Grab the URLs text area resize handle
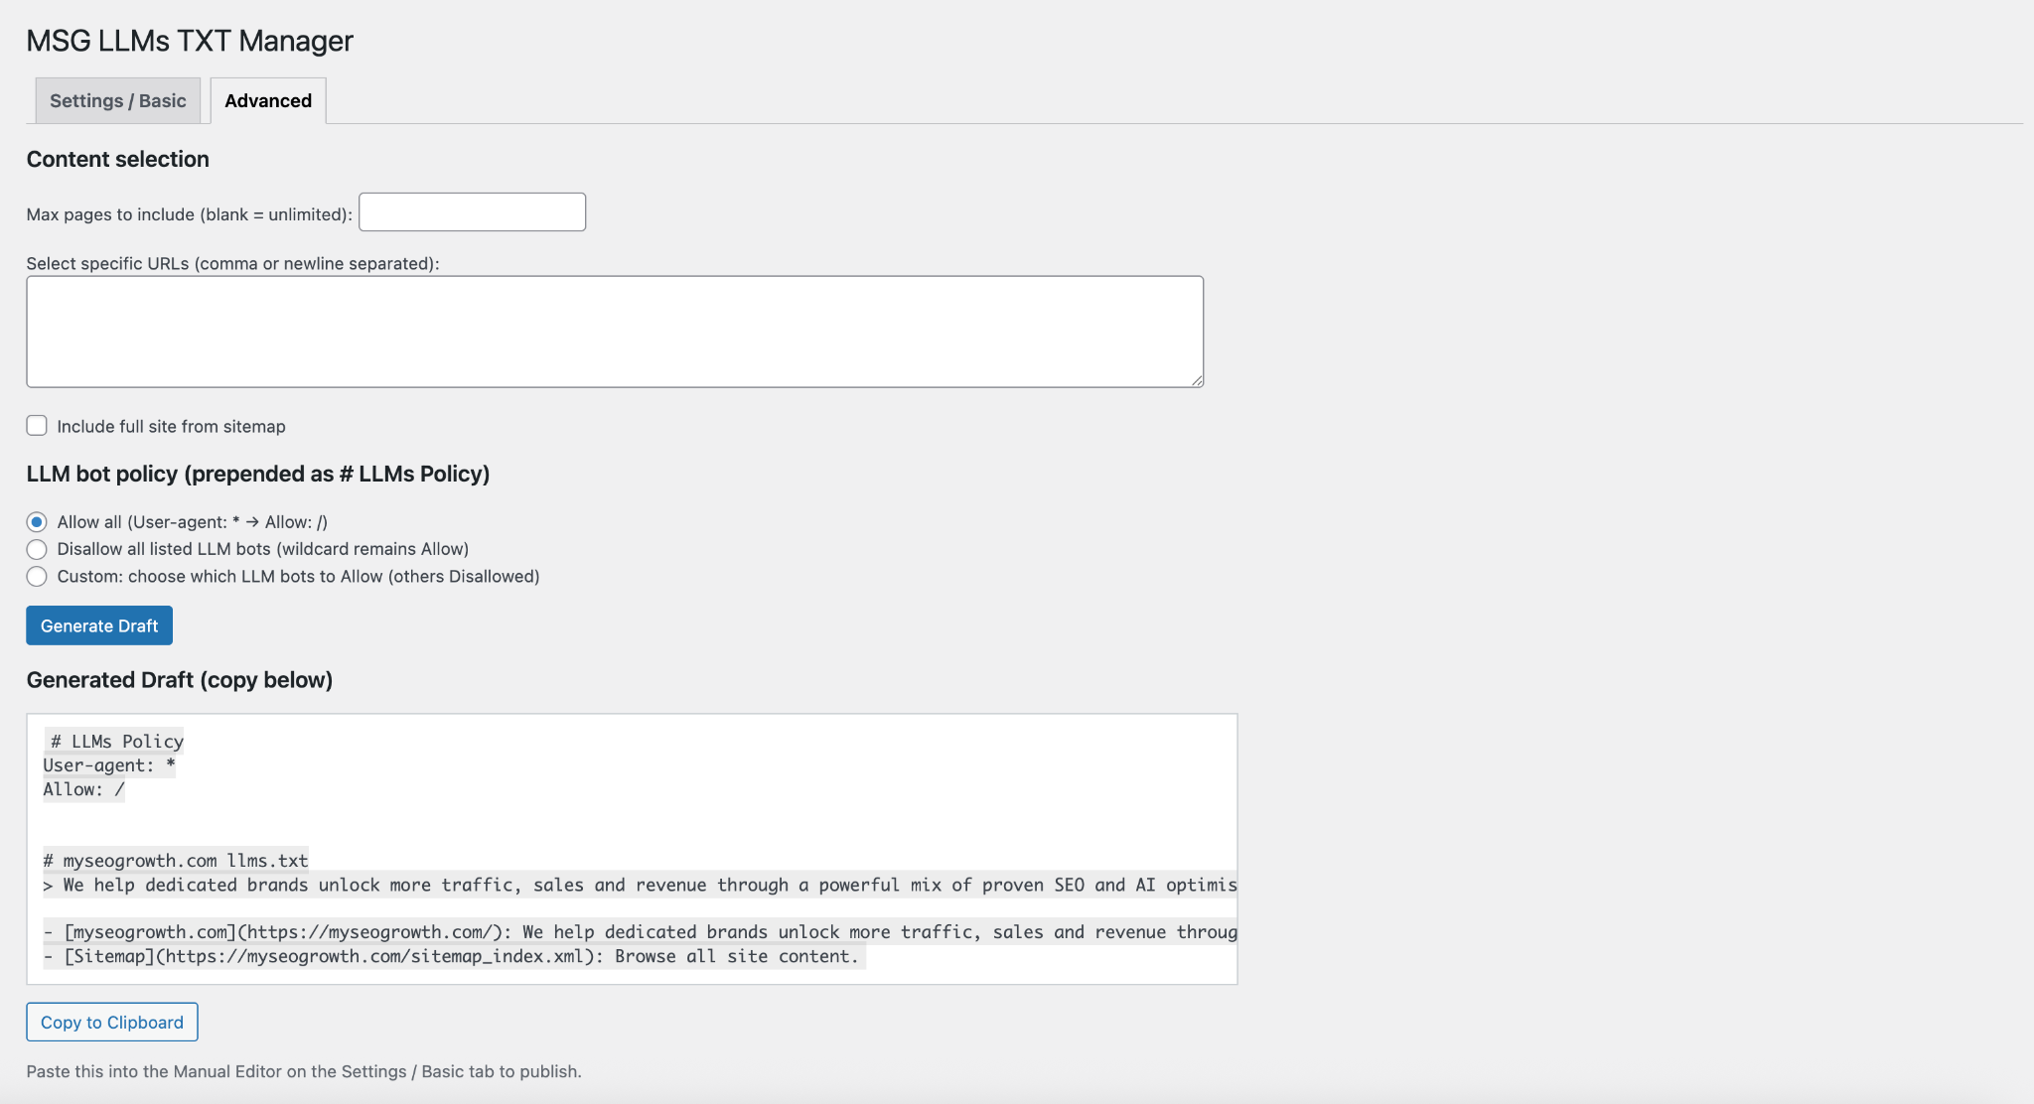This screenshot has width=2034, height=1104. coord(1197,380)
